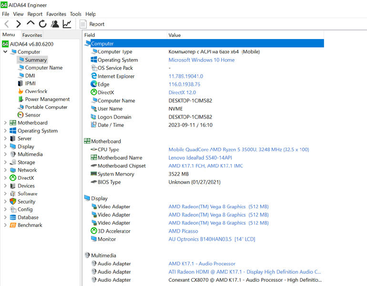Expand the Security tree node

tap(5, 202)
